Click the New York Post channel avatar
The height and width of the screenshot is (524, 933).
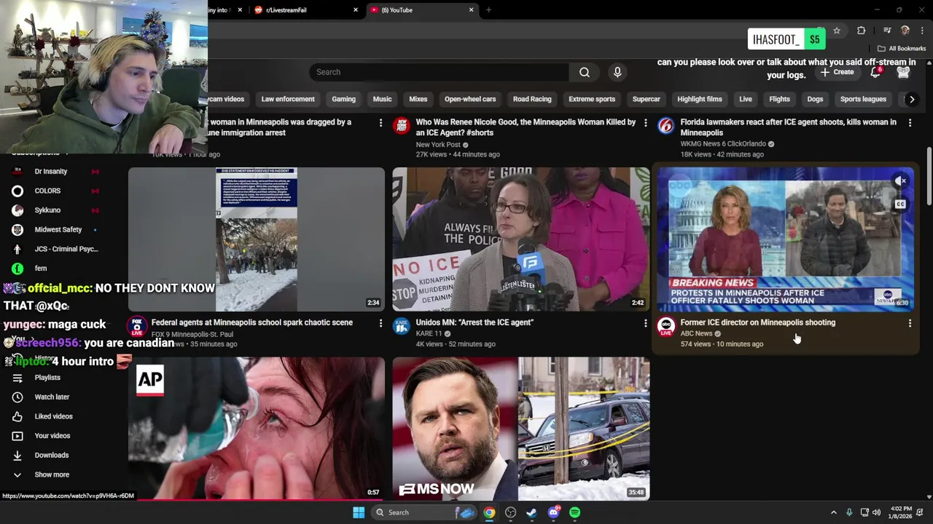coord(402,126)
